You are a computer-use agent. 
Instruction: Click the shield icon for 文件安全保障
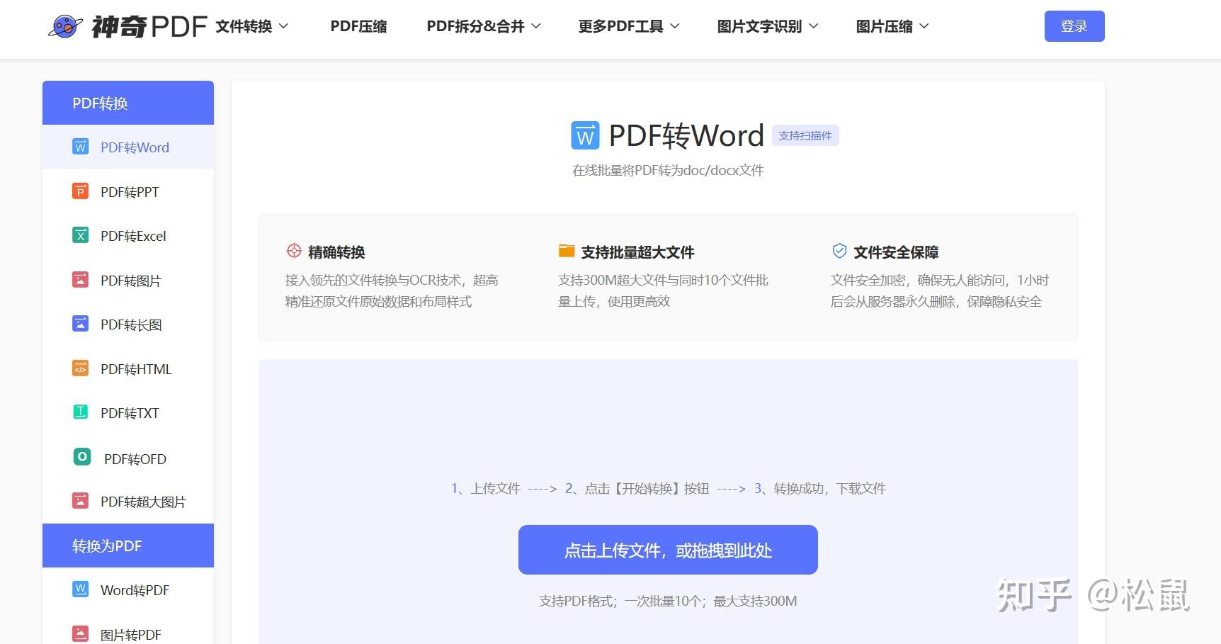[839, 251]
